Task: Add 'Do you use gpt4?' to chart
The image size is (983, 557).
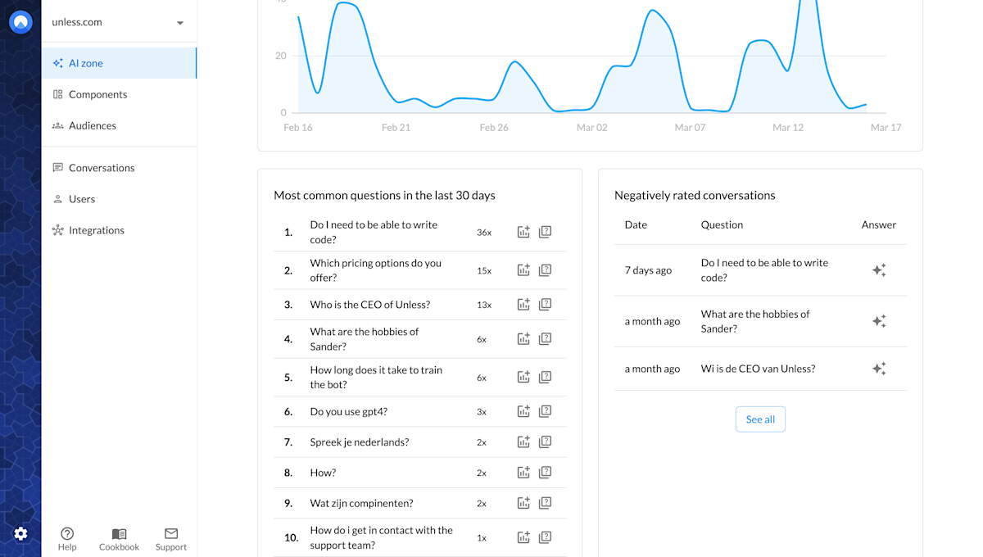Action: pyautogui.click(x=523, y=410)
